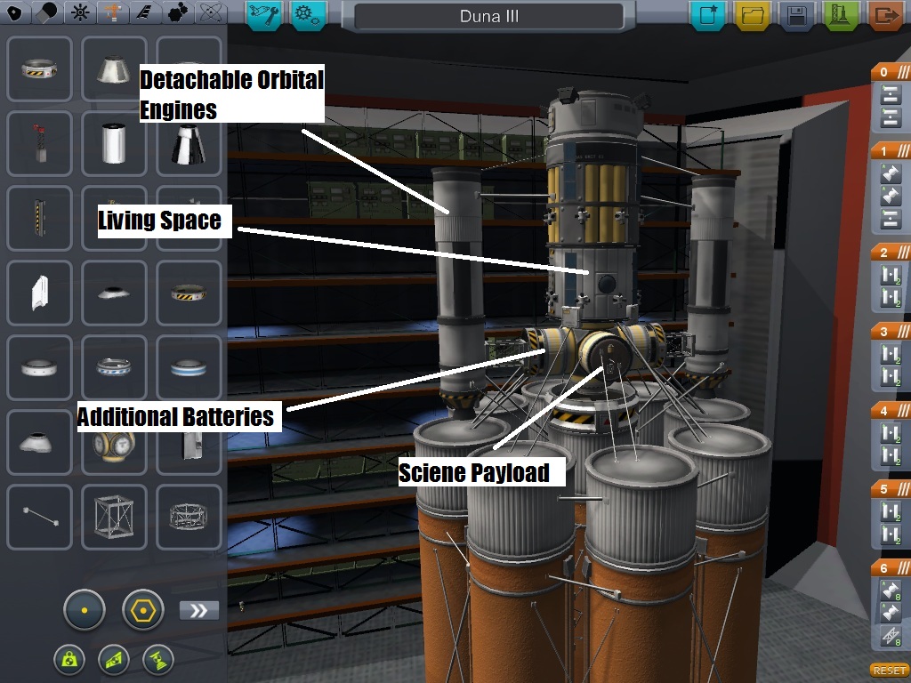The height and width of the screenshot is (683, 911).
Task: Reset the staging with the RESET button
Action: (890, 671)
